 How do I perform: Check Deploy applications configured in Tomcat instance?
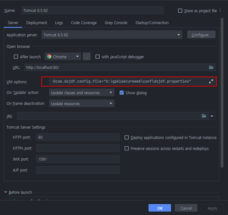tap(127, 138)
